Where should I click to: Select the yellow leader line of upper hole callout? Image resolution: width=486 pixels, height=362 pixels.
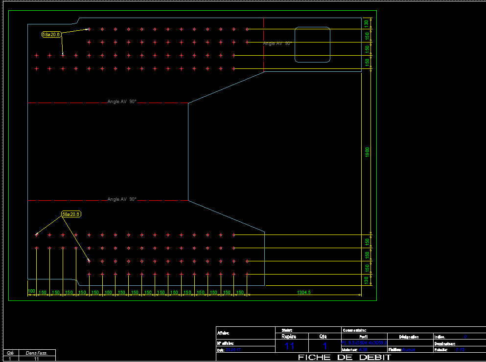73,32
